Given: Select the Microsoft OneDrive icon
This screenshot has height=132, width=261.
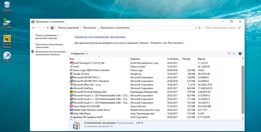Looking at the screenshot, I should click(71, 88).
